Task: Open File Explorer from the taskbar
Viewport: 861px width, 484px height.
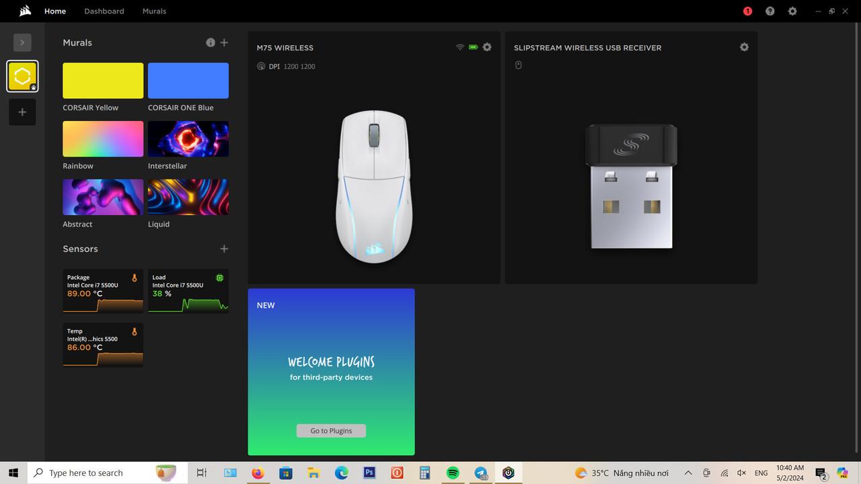Action: [x=313, y=473]
